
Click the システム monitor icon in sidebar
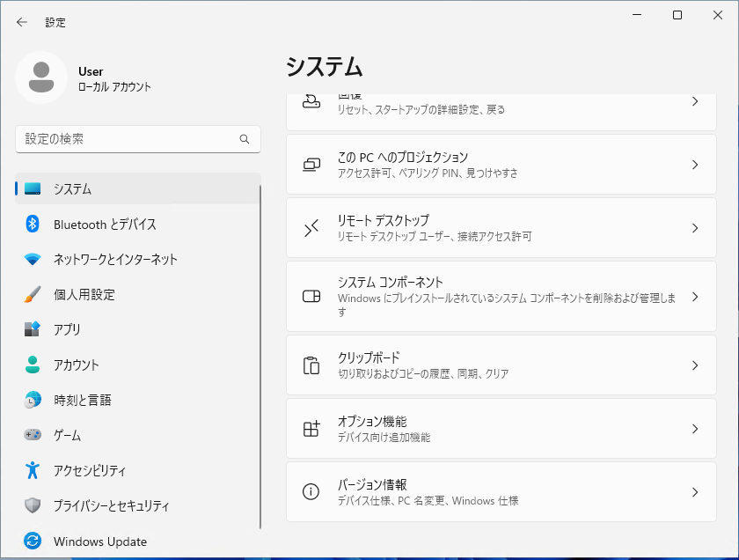[33, 188]
